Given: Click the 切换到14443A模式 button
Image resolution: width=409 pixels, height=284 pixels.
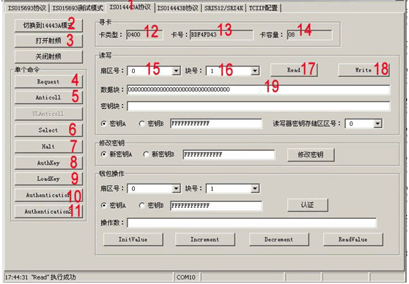Looking at the screenshot, I should click(48, 26).
